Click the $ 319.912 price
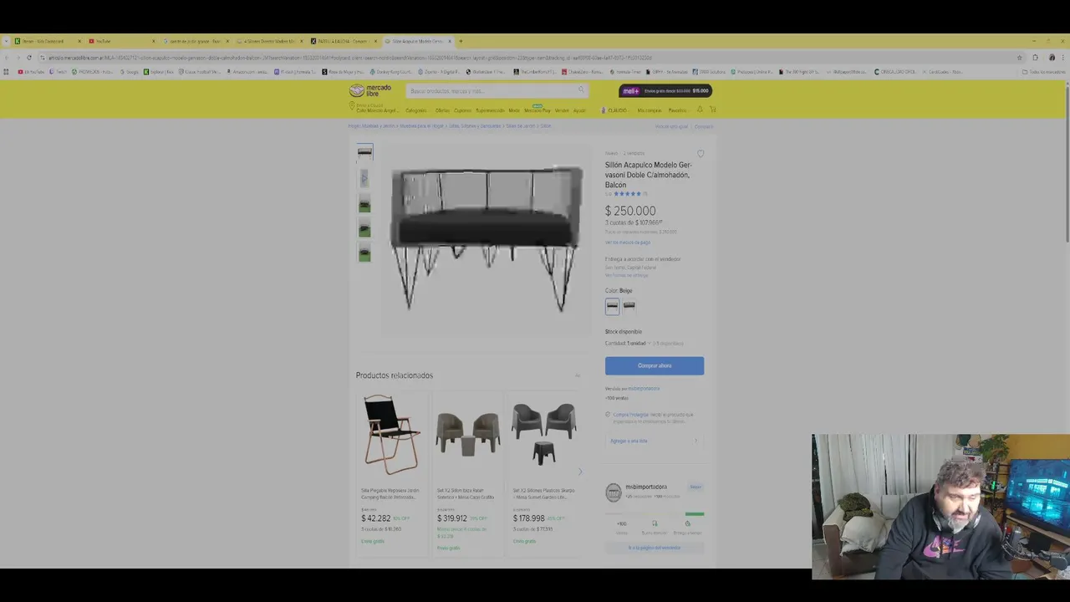Image resolution: width=1070 pixels, height=602 pixels. 451,518
